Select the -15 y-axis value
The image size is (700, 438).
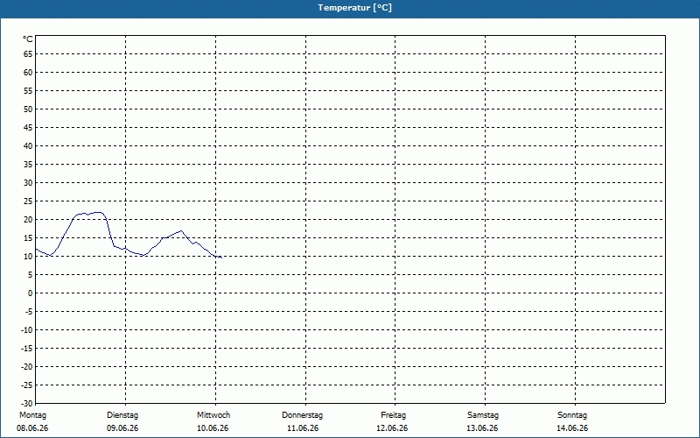pyautogui.click(x=27, y=348)
